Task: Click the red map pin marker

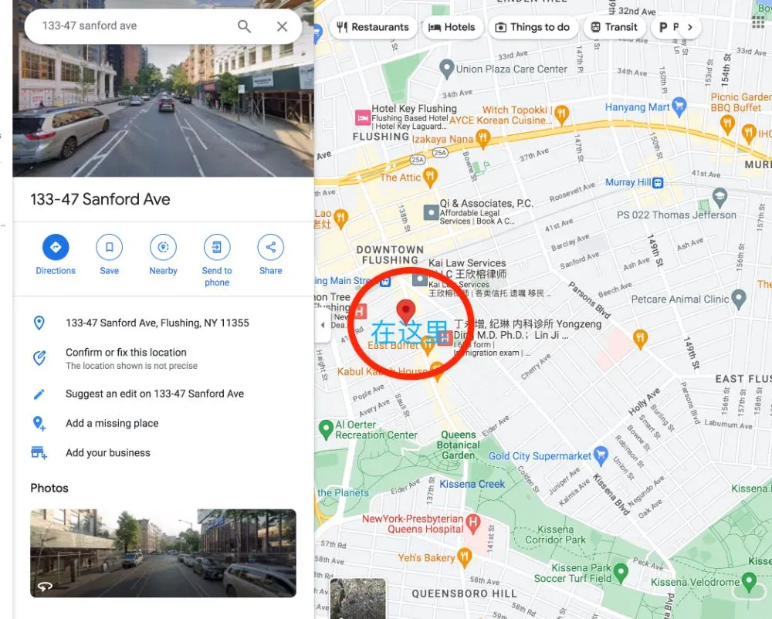Action: [406, 310]
